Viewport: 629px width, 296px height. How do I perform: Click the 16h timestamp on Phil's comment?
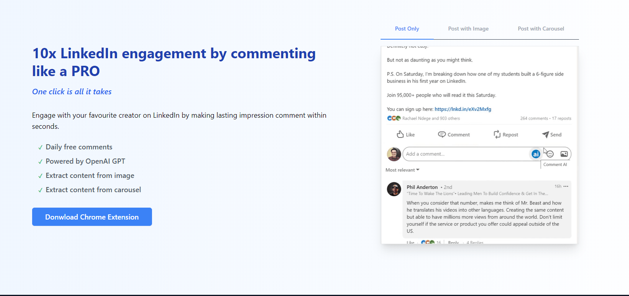tap(558, 186)
